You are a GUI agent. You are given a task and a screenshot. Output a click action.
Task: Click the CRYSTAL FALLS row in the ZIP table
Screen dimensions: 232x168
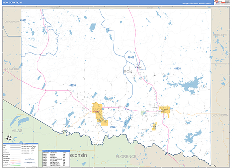(56, 159)
